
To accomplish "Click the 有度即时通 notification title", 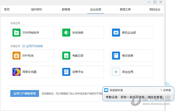I will (x=116, y=90).
